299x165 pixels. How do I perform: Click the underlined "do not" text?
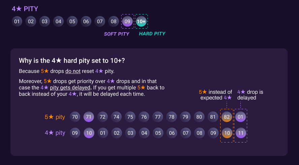73,71
